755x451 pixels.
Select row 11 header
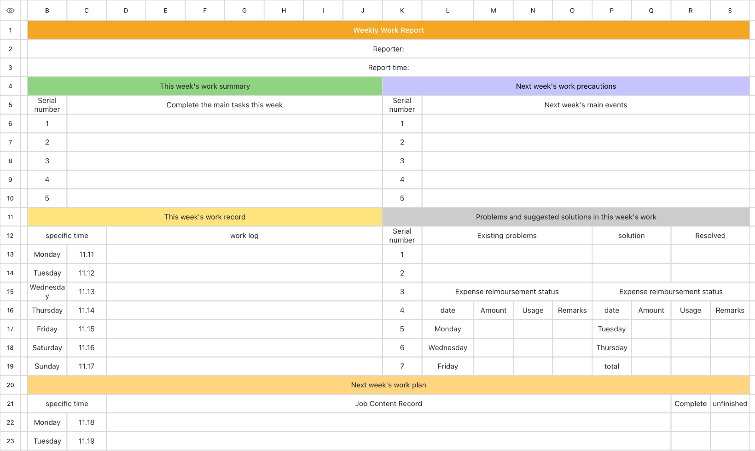[10, 217]
